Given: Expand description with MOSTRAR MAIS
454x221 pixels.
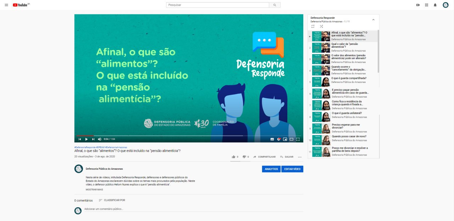Looking at the screenshot, I should (x=94, y=190).
